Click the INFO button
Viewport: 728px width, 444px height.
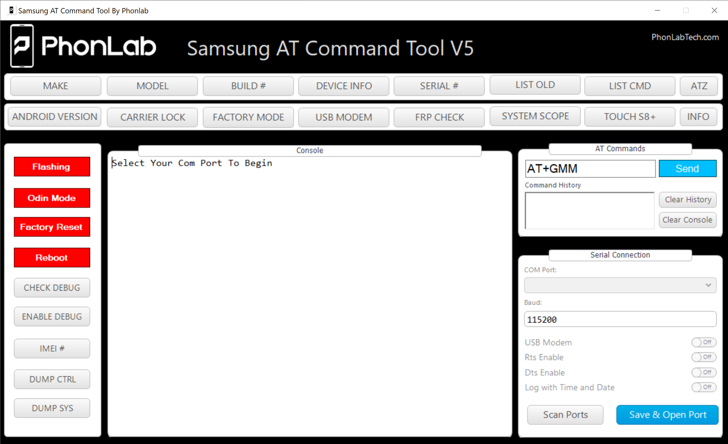pos(698,117)
